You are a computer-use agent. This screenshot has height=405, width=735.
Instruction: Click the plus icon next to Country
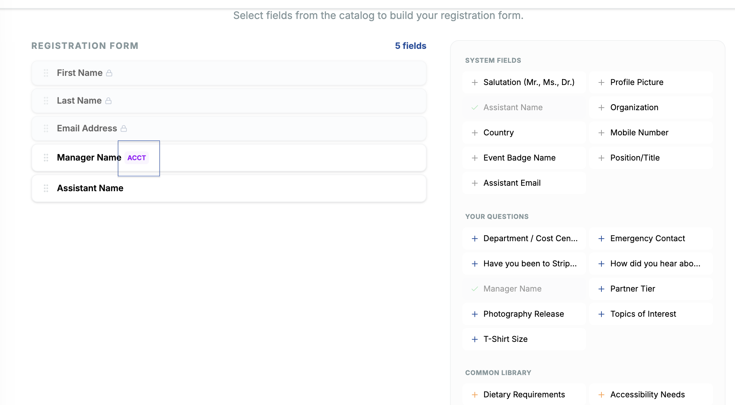coord(475,133)
